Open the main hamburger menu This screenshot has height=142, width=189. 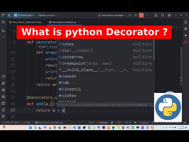click(x=9, y=15)
